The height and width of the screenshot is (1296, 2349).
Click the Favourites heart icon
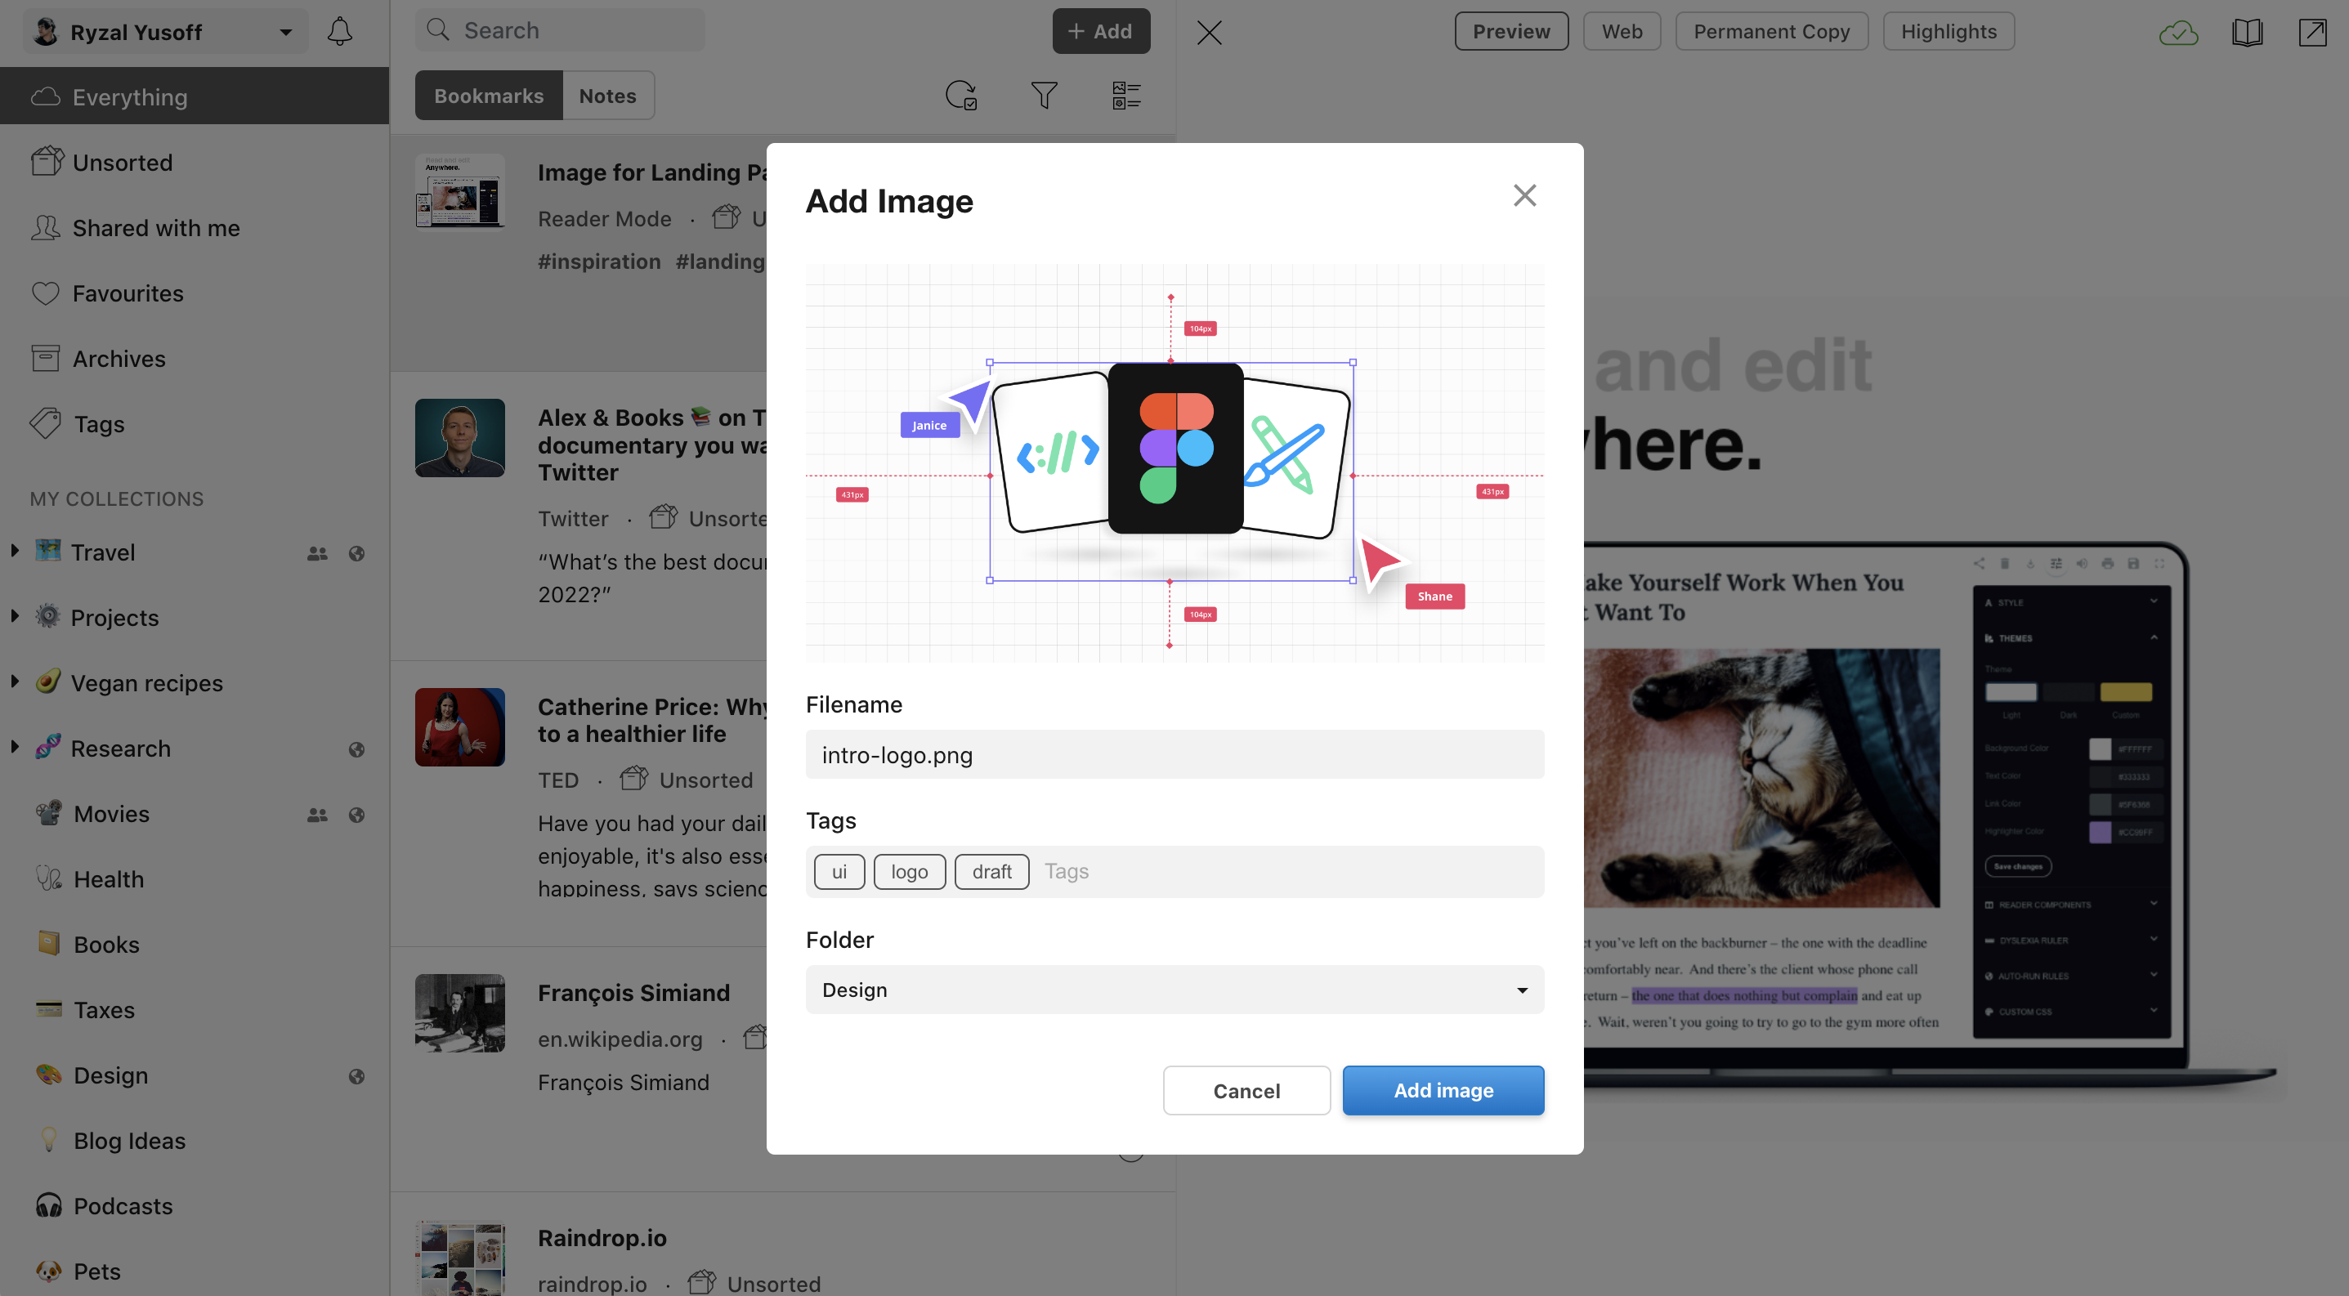tap(46, 293)
